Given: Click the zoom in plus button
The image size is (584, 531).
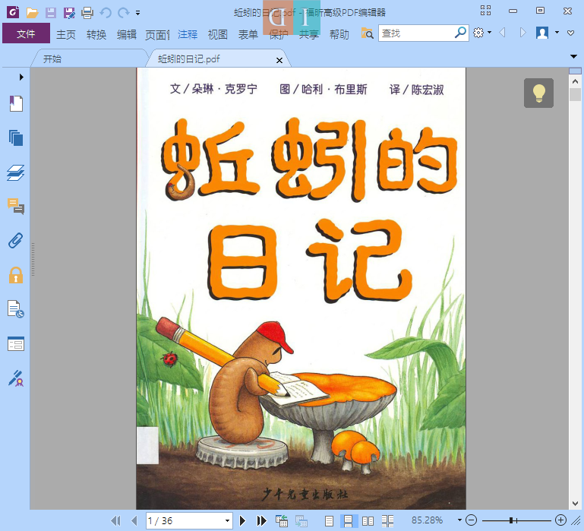Looking at the screenshot, I should [x=561, y=520].
